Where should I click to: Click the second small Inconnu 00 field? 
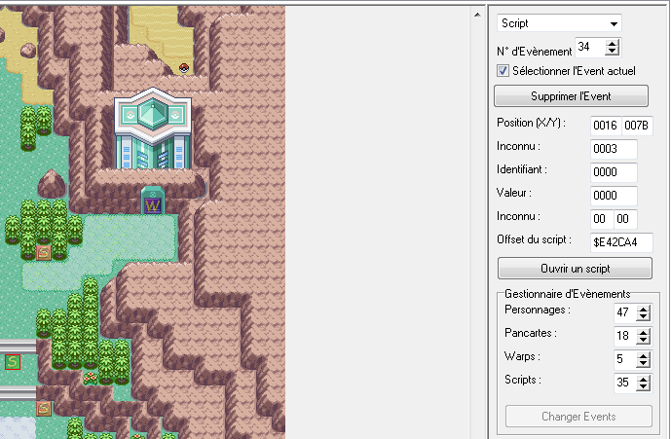pyautogui.click(x=625, y=219)
